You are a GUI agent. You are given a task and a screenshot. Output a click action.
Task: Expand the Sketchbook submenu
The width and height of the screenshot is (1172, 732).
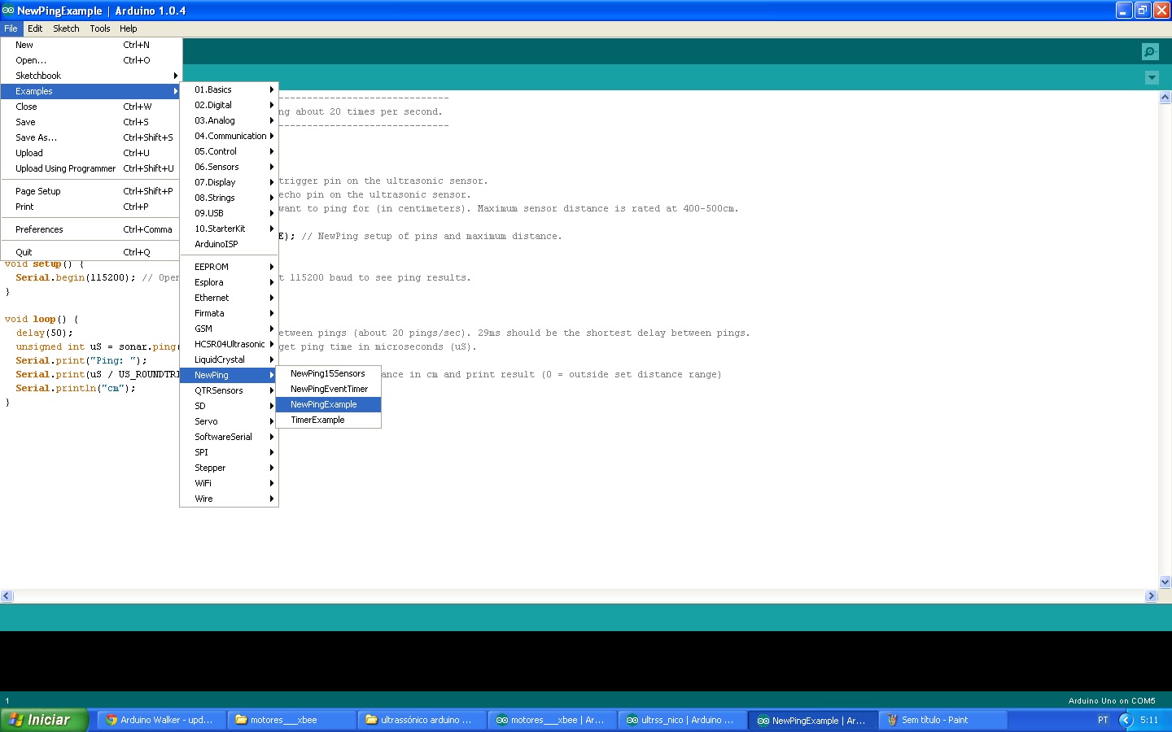click(90, 76)
